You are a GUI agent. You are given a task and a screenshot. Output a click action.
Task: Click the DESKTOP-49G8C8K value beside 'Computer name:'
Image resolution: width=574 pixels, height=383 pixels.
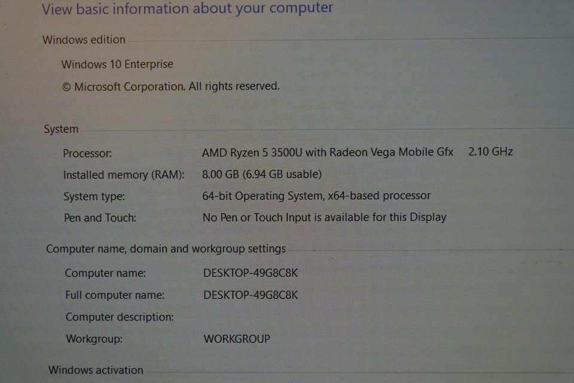(x=251, y=273)
